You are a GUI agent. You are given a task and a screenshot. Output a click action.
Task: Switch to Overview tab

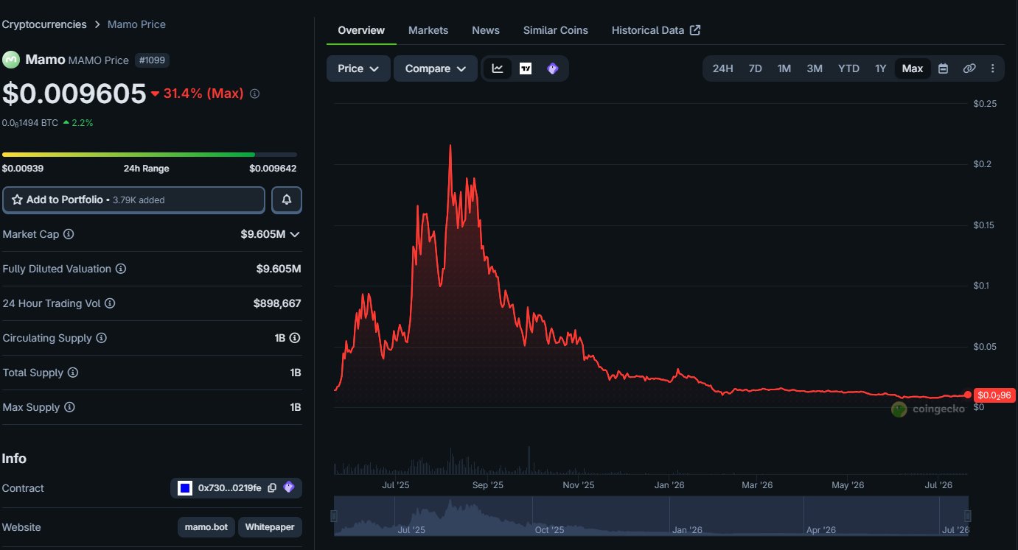click(361, 30)
